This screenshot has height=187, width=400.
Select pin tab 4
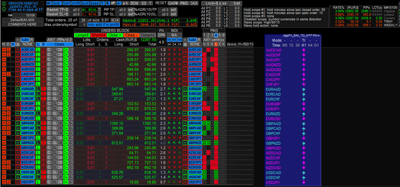pyautogui.click(x=216, y=35)
